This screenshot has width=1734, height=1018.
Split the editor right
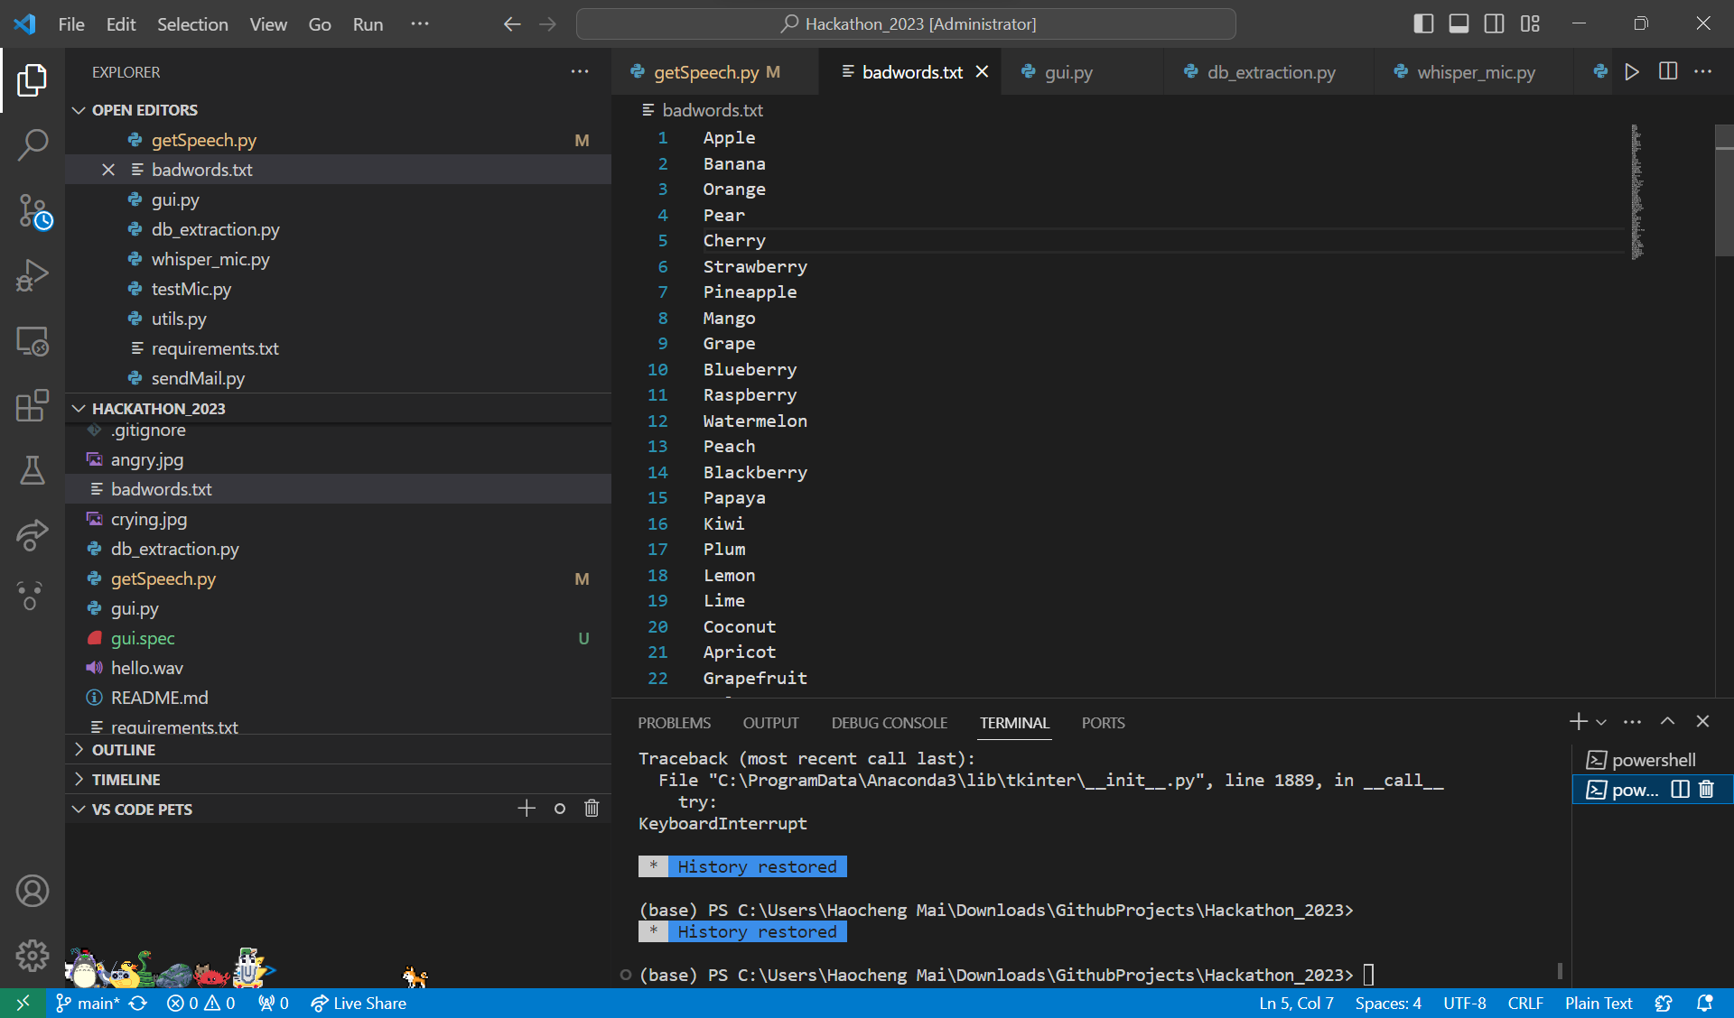point(1668,72)
